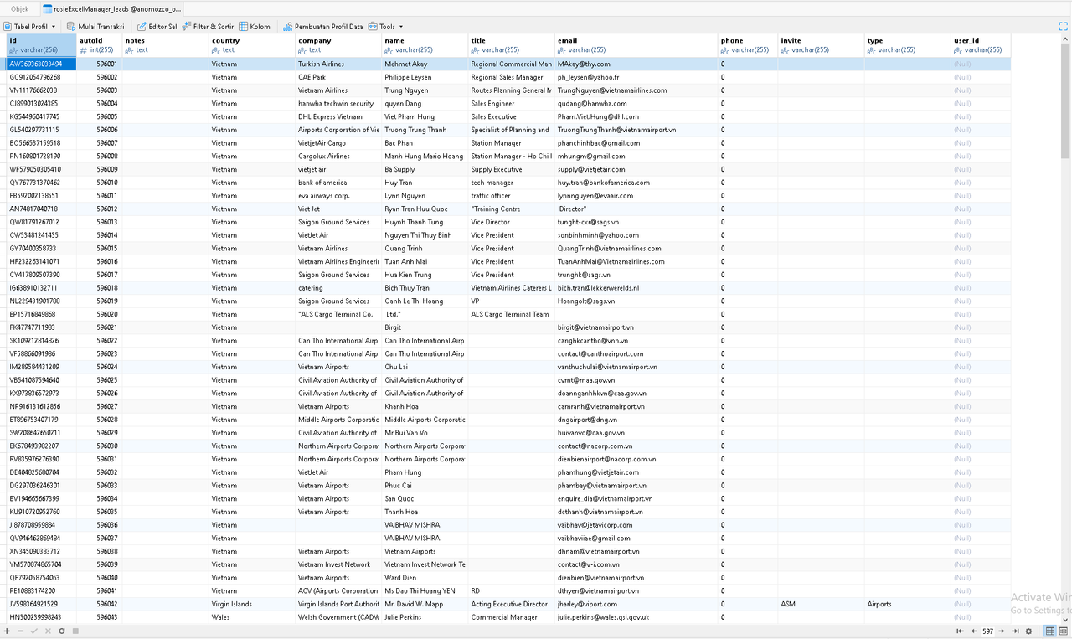
Task: Select the invite column header
Action: (821, 45)
